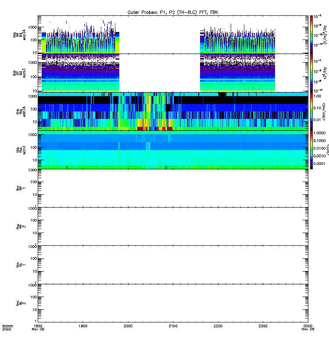
Task: Click the "2000" time axis label
Action: pos(128,326)
